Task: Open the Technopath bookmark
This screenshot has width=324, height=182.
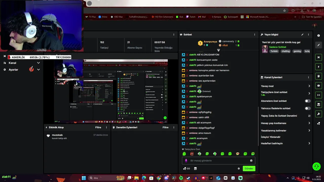Action: [x=231, y=17]
